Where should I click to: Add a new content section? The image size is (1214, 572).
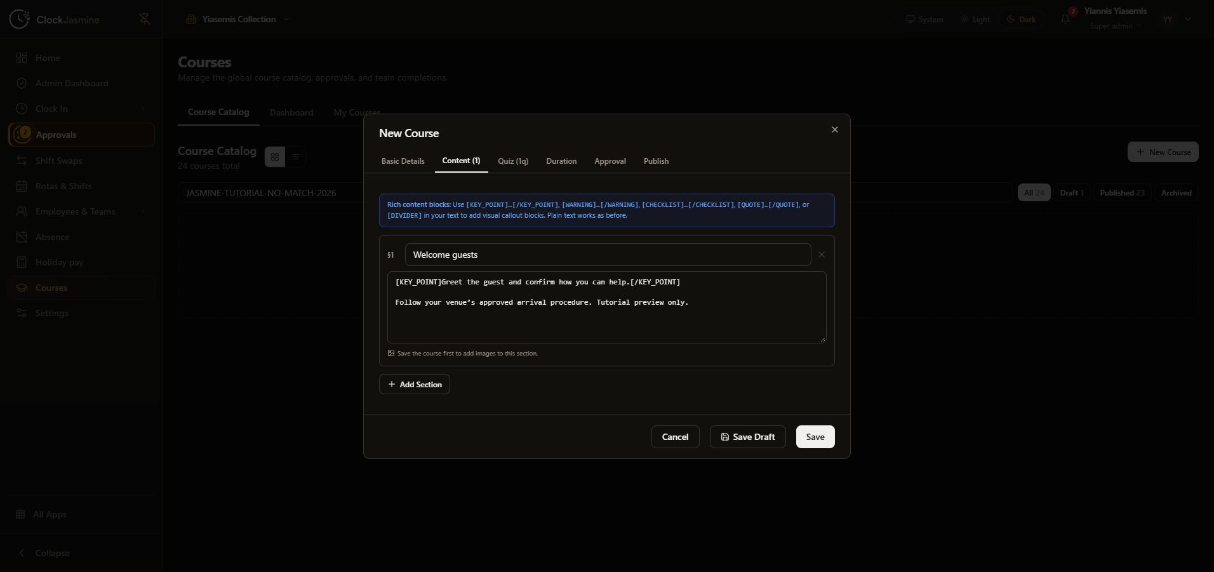tap(415, 384)
